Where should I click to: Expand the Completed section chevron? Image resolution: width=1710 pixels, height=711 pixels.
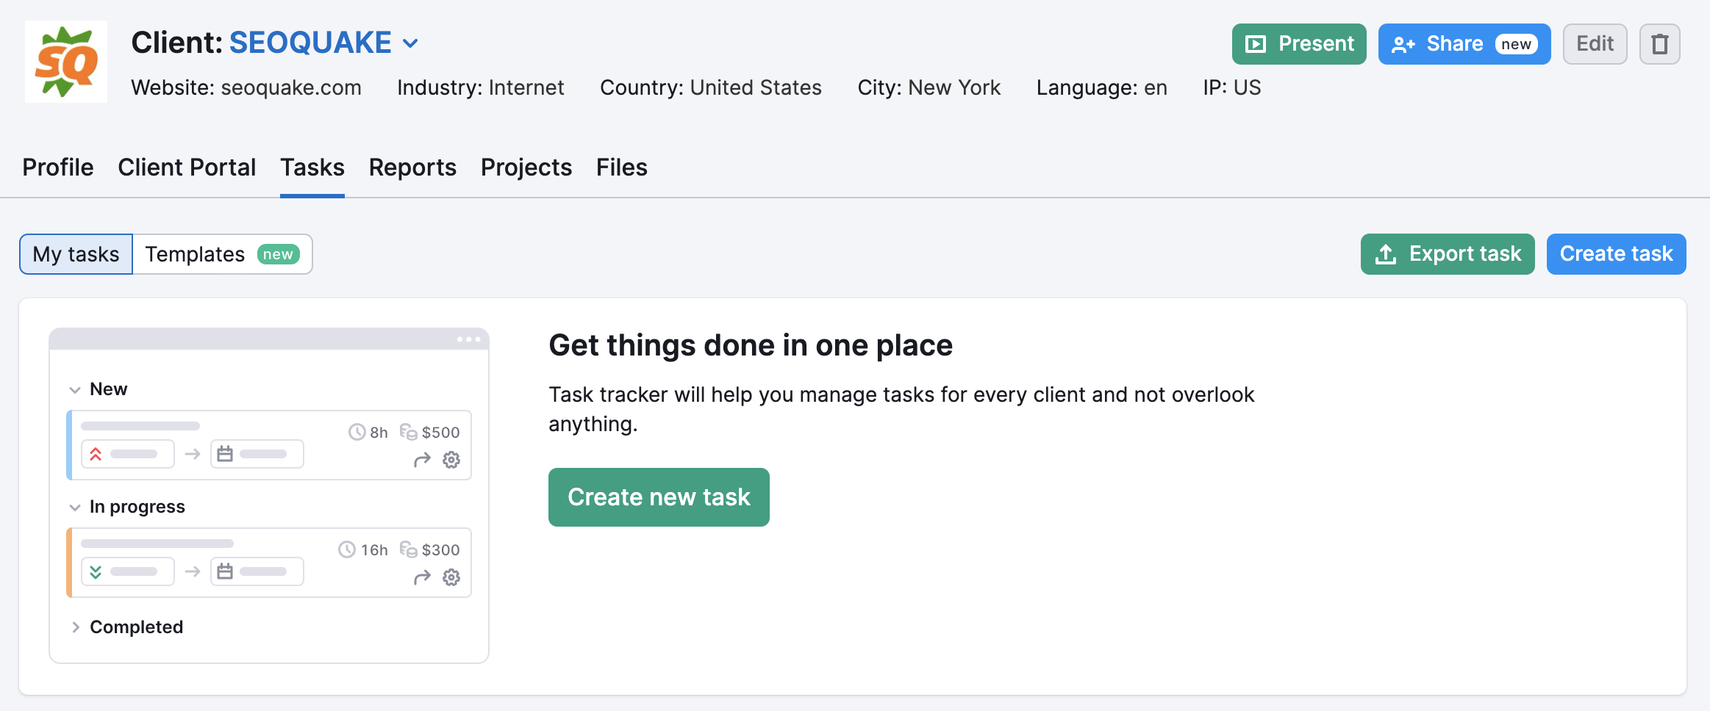click(x=75, y=627)
